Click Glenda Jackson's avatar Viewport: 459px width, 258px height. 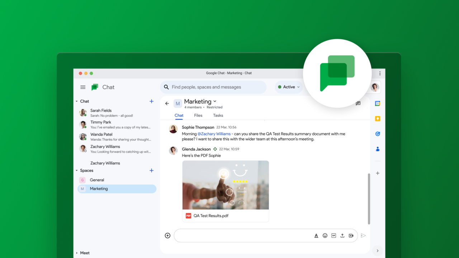tap(173, 150)
